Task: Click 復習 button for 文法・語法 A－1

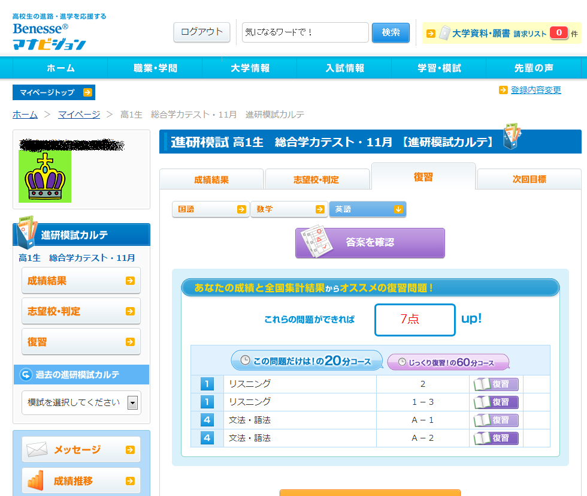Action: point(496,420)
